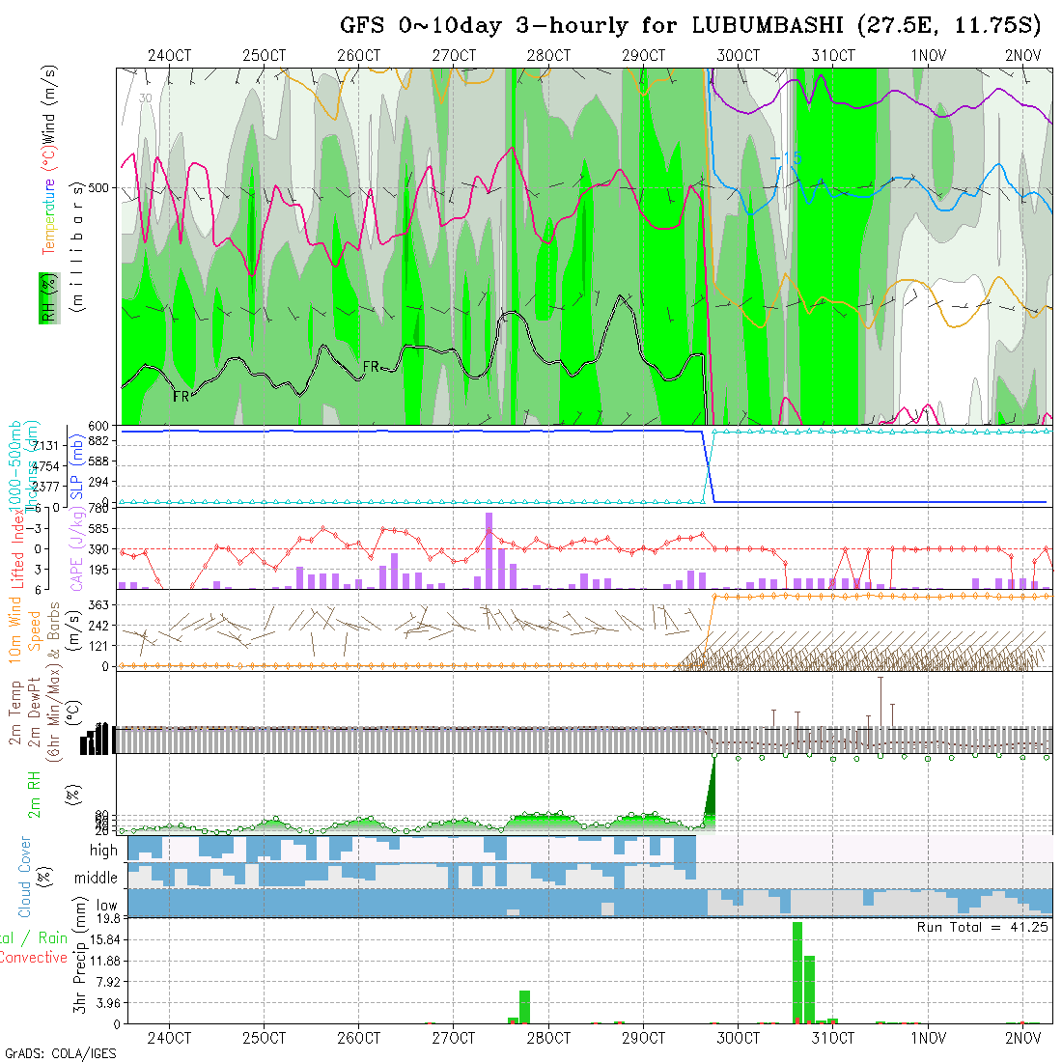Click the "3hr Precip (mm)" axis title
This screenshot has width=1062, height=1062.
pos(82,968)
